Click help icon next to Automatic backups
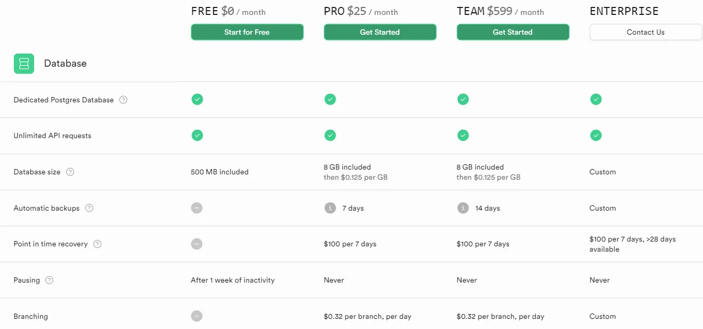This screenshot has height=329, width=703. [89, 208]
